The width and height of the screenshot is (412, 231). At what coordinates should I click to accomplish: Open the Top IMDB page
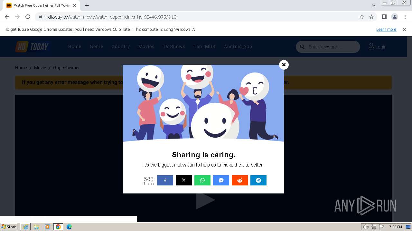pos(204,47)
